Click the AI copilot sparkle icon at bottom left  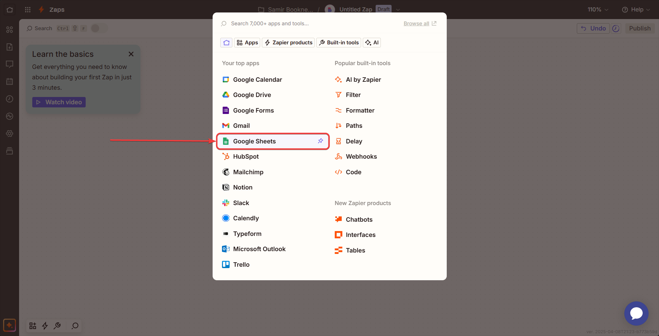click(9, 325)
